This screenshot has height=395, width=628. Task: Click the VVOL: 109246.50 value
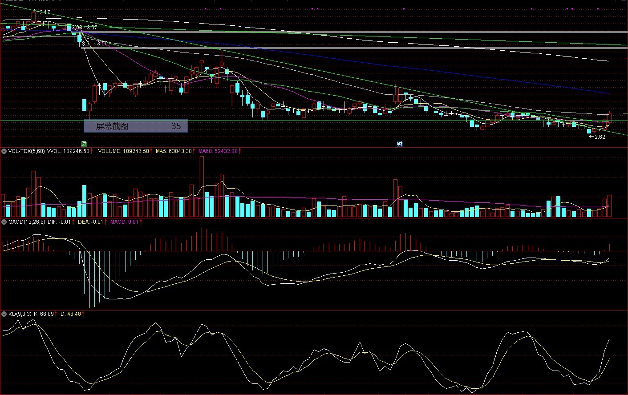[68, 151]
